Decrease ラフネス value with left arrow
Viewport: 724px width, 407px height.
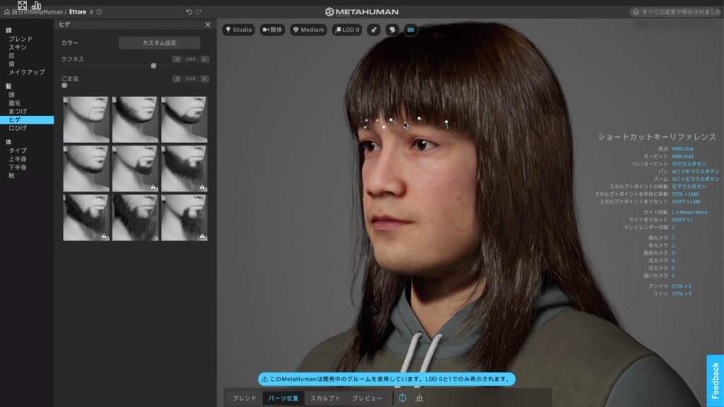point(177,59)
